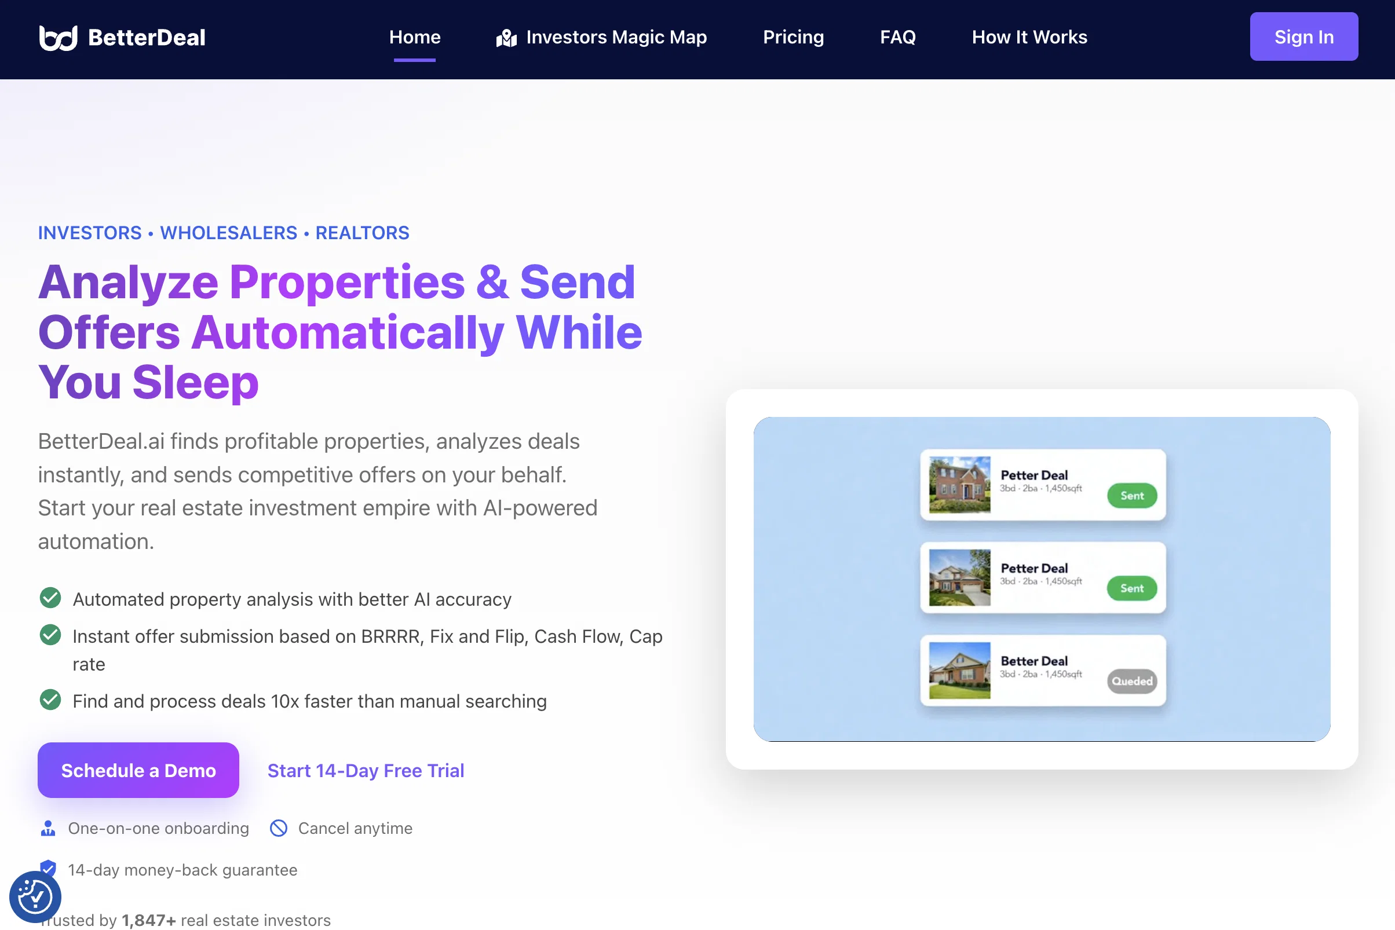Click the green check beside Find and process deals
Image resolution: width=1395 pixels, height=930 pixels.
click(50, 700)
